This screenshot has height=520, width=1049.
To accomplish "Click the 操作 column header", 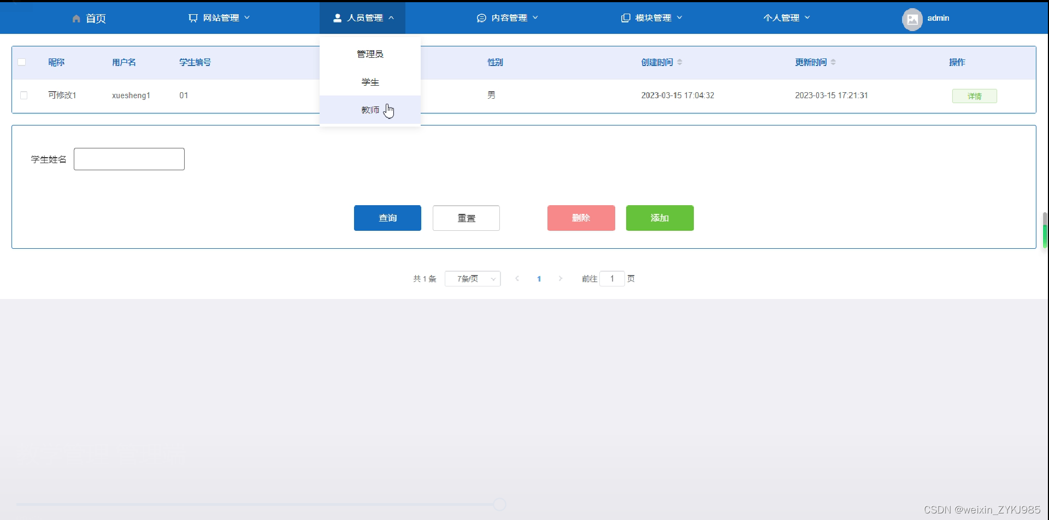I will [957, 62].
